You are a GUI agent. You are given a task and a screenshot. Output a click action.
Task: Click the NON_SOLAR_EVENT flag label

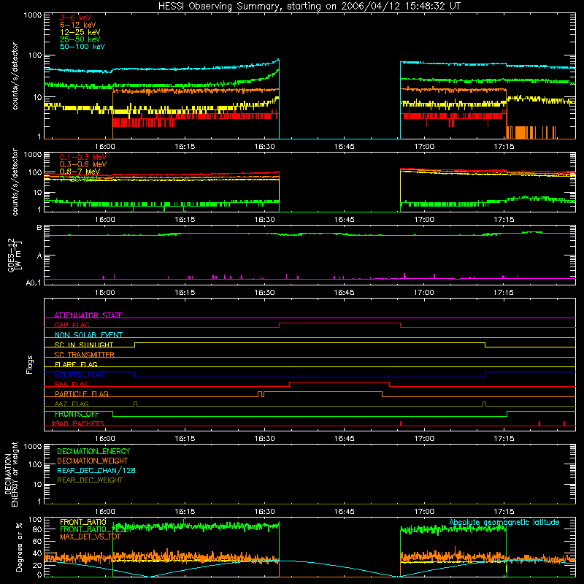click(88, 335)
